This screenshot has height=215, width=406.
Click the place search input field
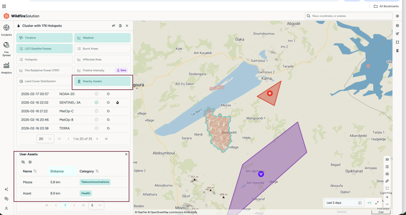pos(349,16)
